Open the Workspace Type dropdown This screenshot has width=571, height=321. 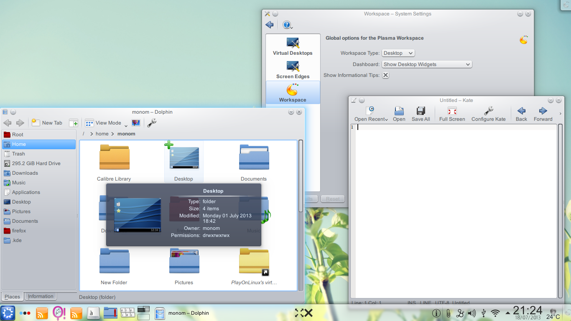398,53
